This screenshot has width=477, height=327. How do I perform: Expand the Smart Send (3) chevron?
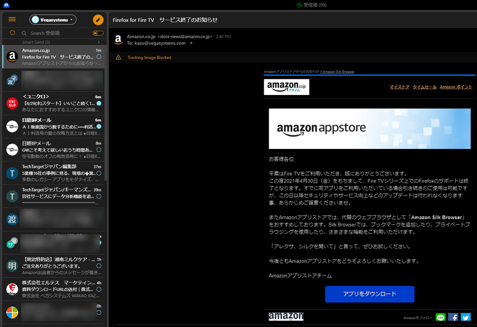(99, 42)
